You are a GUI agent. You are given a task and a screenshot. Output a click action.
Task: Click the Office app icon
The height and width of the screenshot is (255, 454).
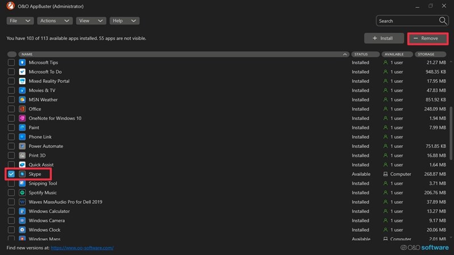point(22,109)
